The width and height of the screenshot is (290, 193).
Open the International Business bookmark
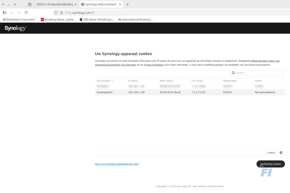[x=136, y=19]
